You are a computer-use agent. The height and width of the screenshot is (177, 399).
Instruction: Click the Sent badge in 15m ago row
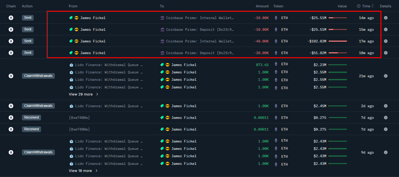point(28,29)
